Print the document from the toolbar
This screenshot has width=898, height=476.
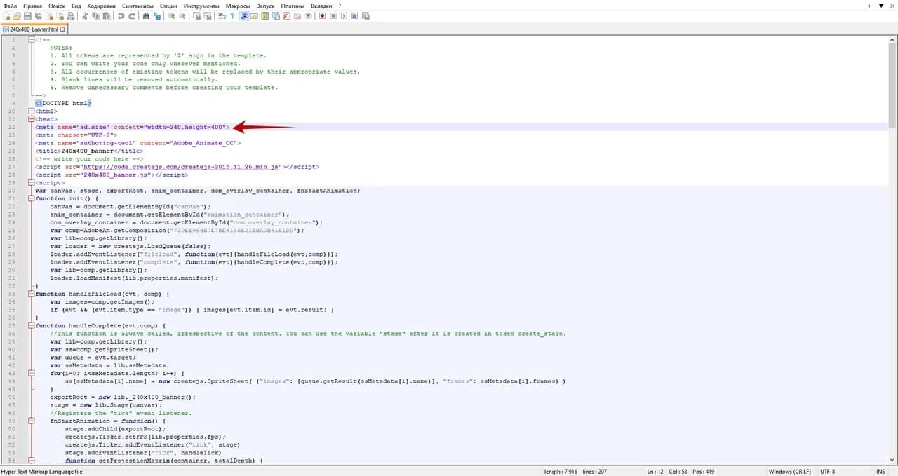tap(69, 16)
